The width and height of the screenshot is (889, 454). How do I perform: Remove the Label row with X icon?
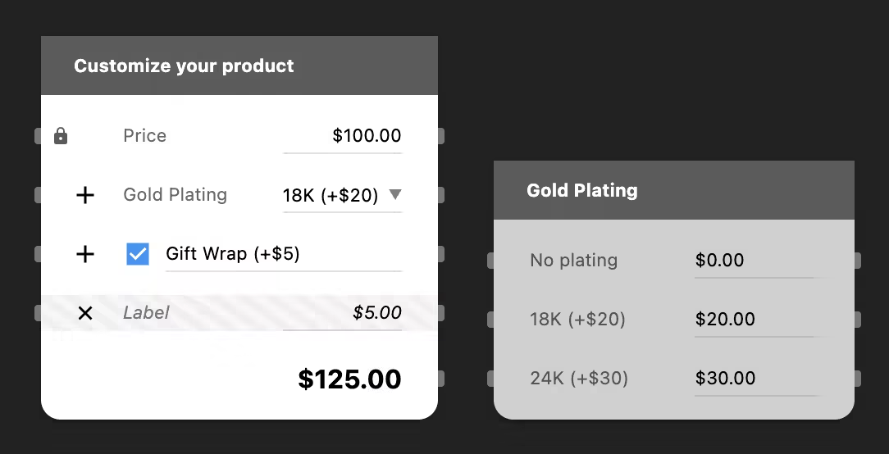(x=85, y=313)
